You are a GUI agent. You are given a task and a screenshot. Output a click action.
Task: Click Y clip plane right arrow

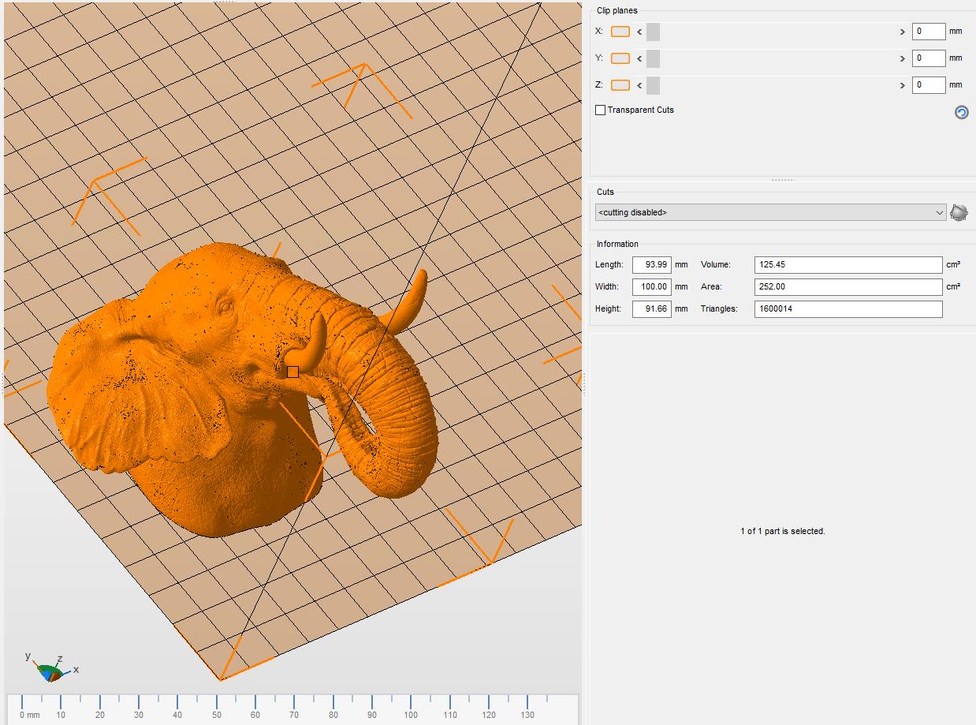pyautogui.click(x=902, y=58)
